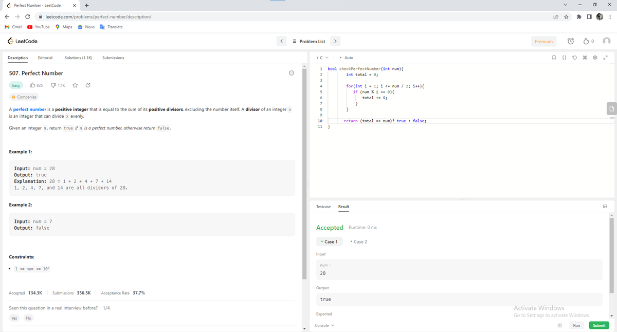Open the notes panel icon on right edge
Image resolution: width=617 pixels, height=332 pixels.
611,108
